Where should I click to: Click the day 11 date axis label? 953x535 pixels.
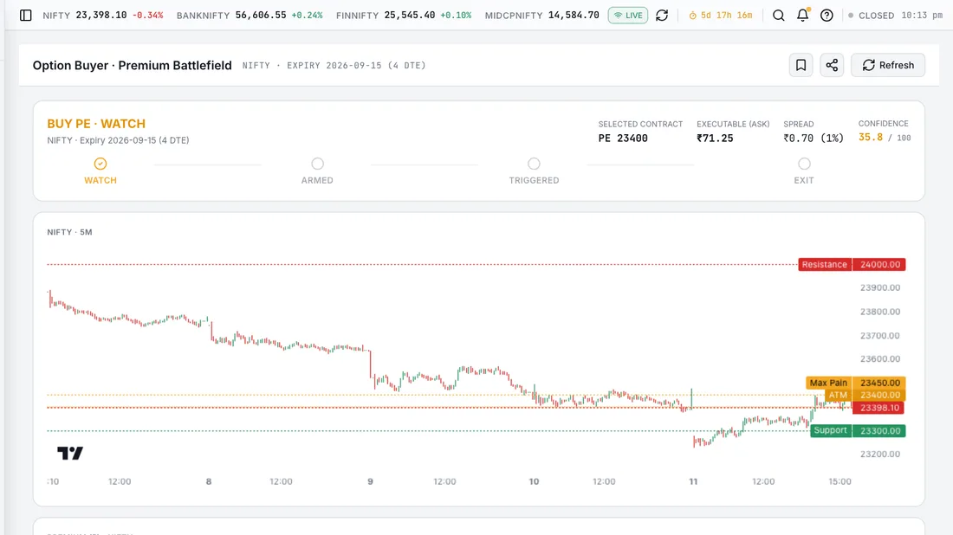[693, 481]
